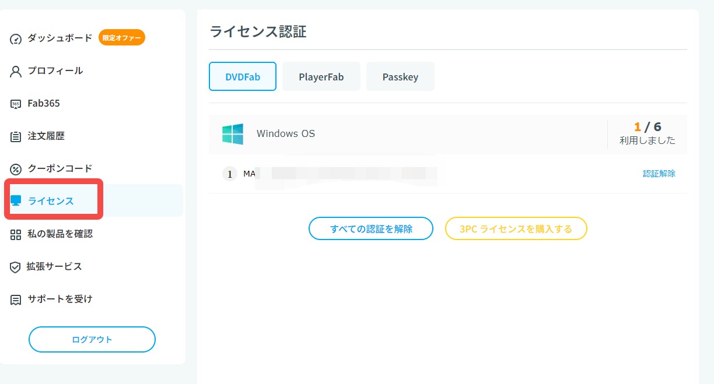Open 注文履歴 in the sidebar
Image resolution: width=714 pixels, height=384 pixels.
(x=46, y=136)
